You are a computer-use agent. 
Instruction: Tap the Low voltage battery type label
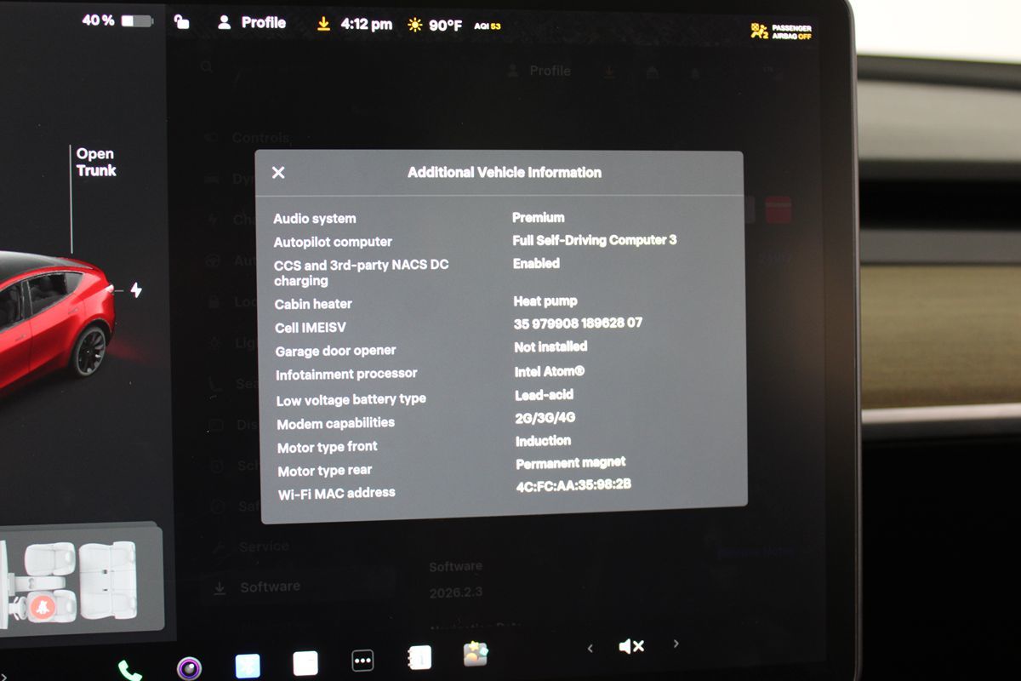[351, 399]
